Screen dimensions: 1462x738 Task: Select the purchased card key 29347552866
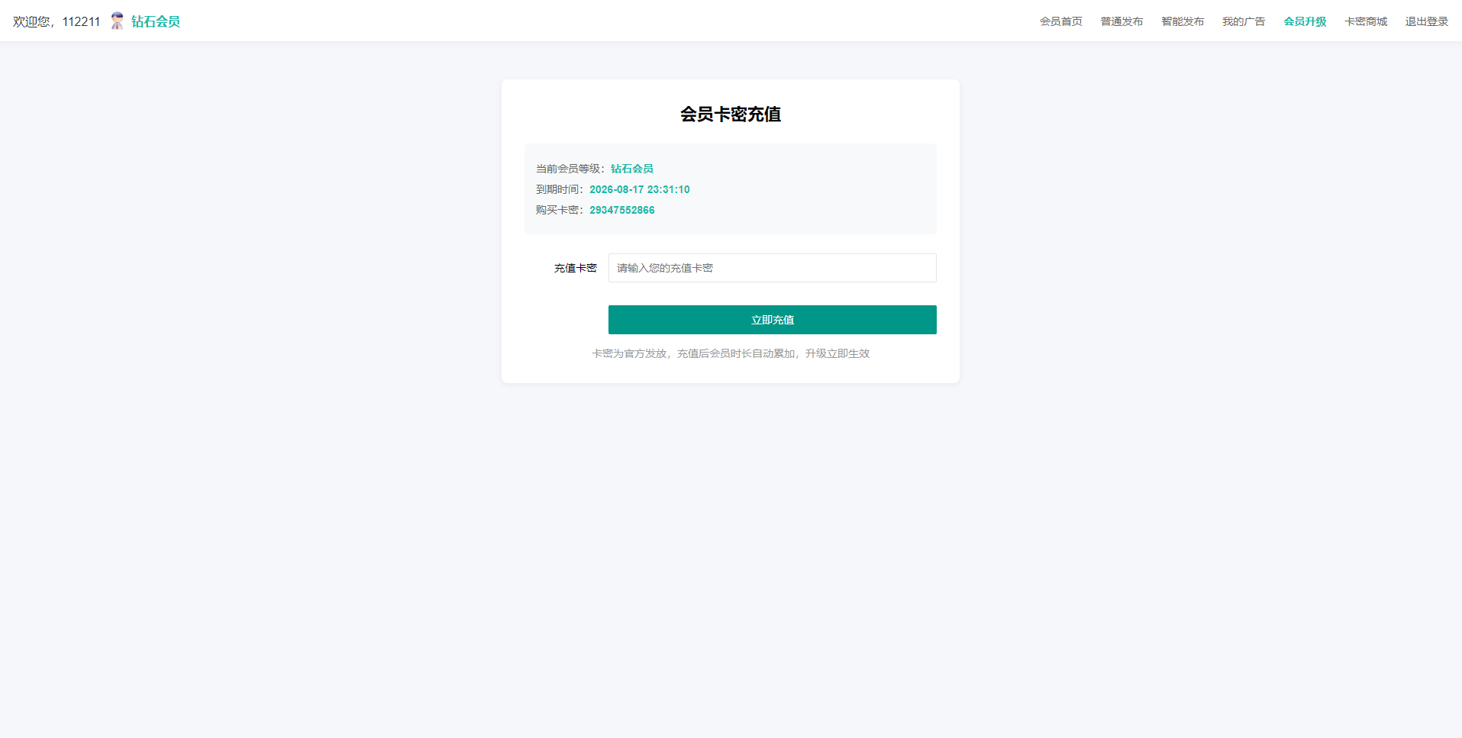click(622, 210)
